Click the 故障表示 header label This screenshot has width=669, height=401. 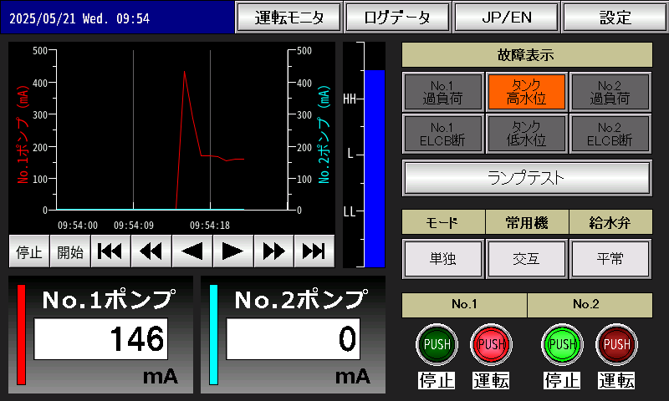(527, 55)
